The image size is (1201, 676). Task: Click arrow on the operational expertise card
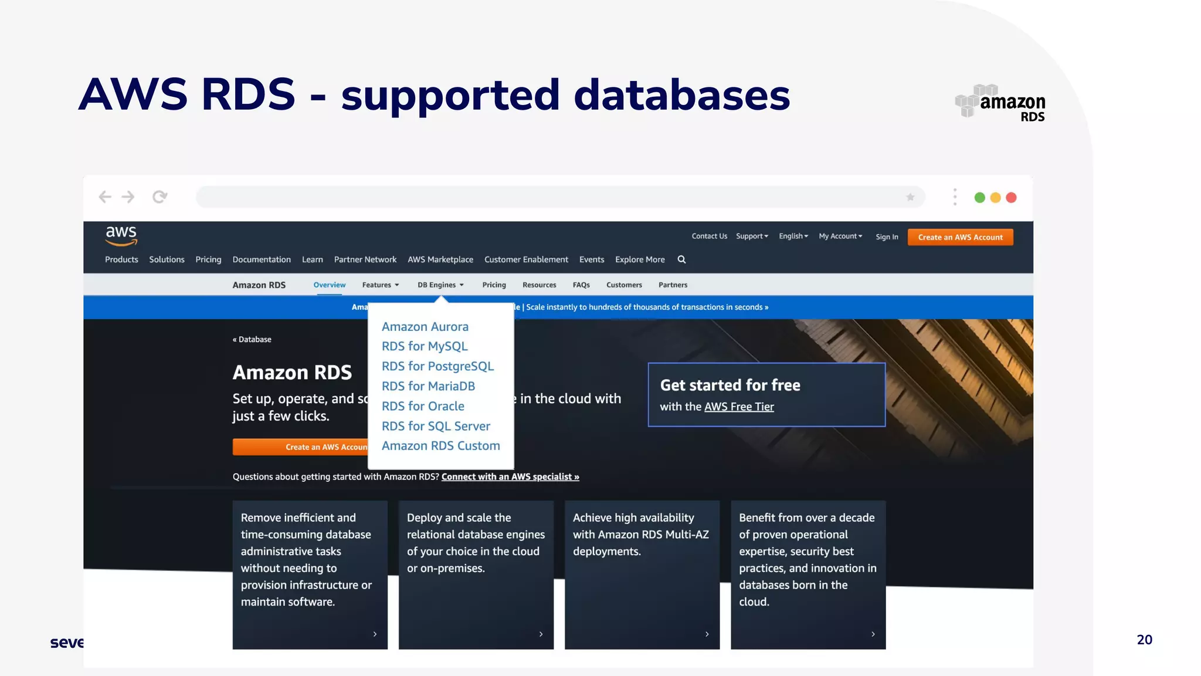point(873,634)
